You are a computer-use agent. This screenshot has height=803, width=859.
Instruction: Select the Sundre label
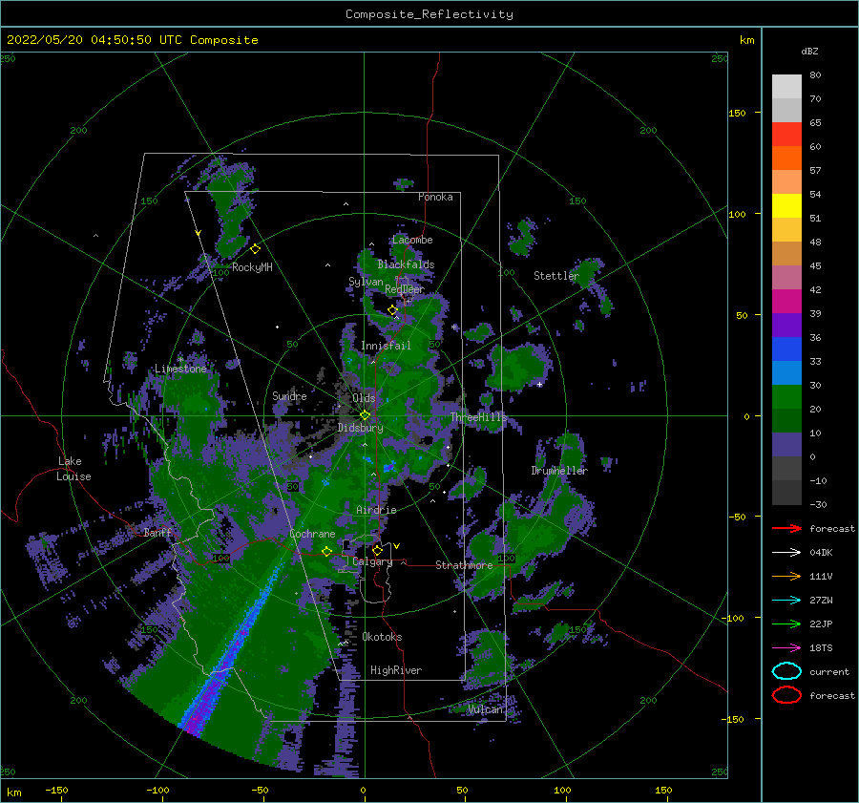pos(289,395)
